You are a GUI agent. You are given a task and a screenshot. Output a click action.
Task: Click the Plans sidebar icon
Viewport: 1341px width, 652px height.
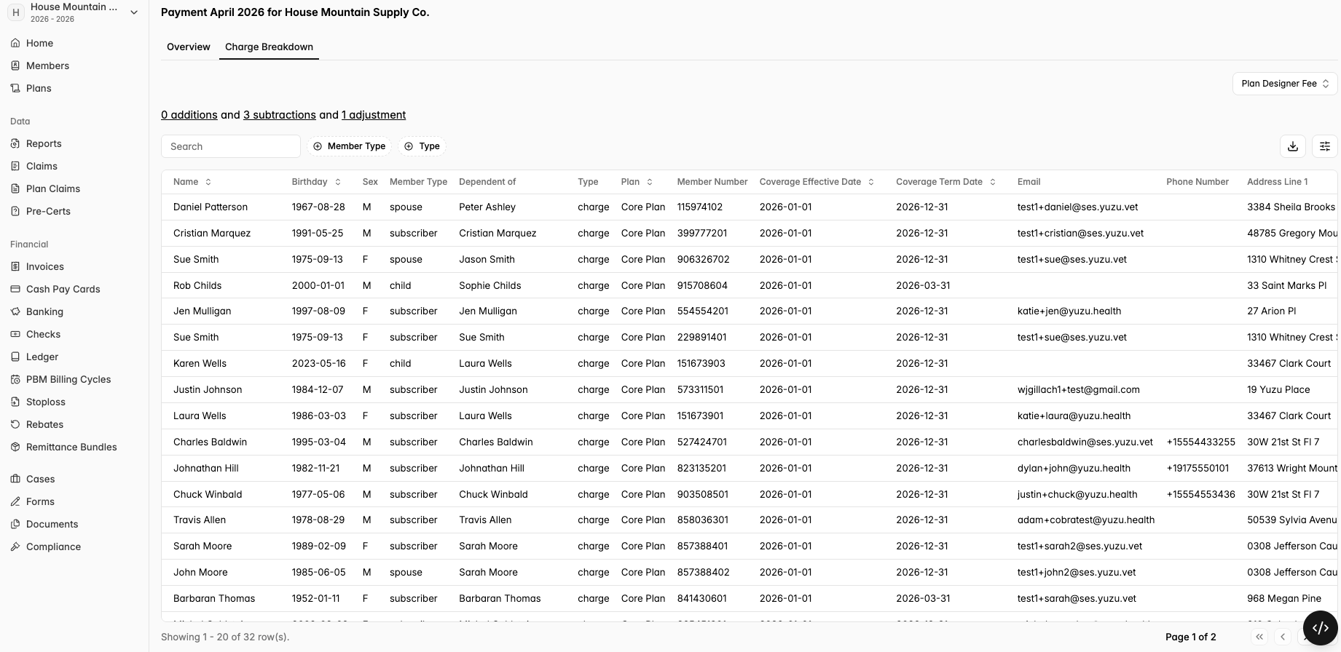tap(15, 88)
